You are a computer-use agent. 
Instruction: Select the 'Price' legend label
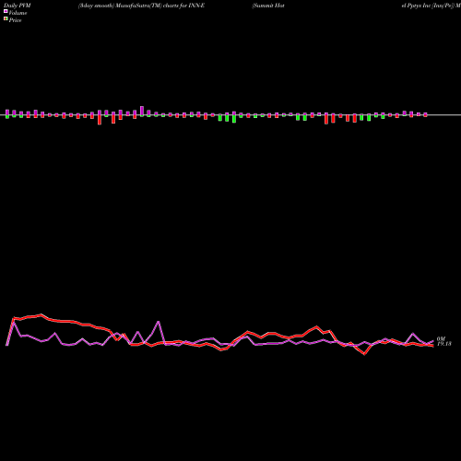pyautogui.click(x=15, y=20)
